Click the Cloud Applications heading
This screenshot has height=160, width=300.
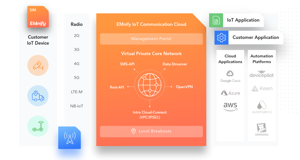(x=230, y=59)
